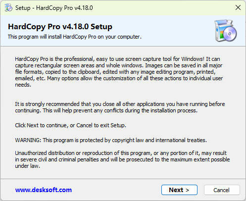The width and height of the screenshot is (246, 201).
Task: Click the "It is strongly recommended" paragraph
Action: pos(120,107)
